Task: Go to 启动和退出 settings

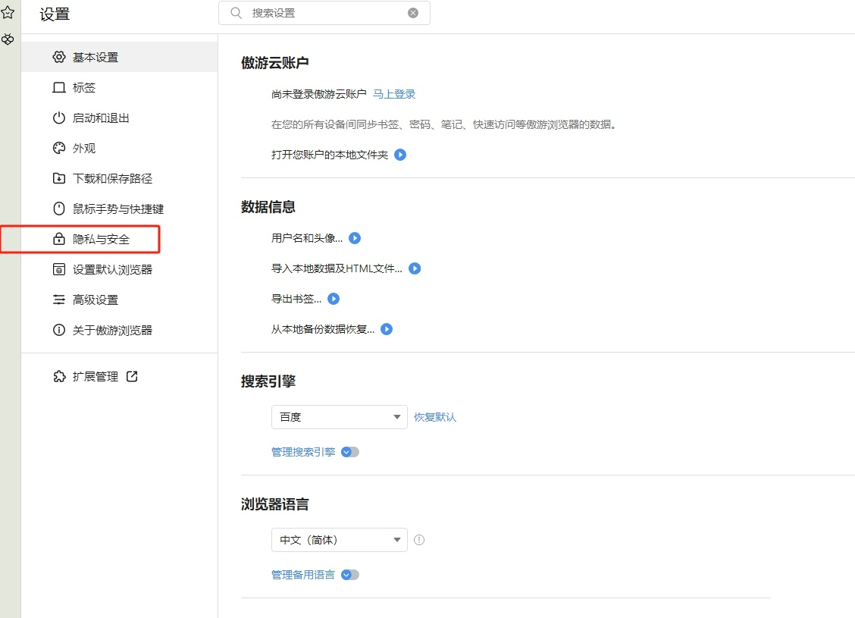Action: [120, 118]
